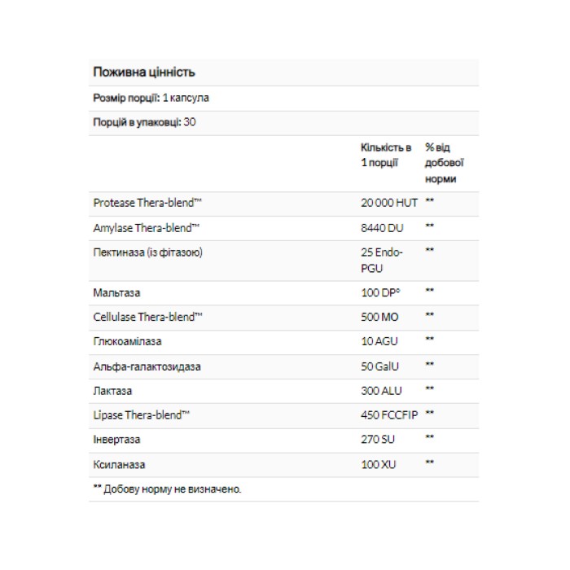
Task: Click the 'Protease Thera-blend' ingredient name
Action: pos(146,203)
